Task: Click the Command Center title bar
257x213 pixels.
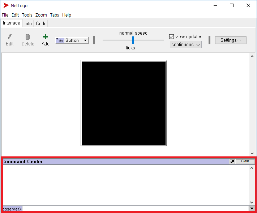Action: tap(116, 161)
